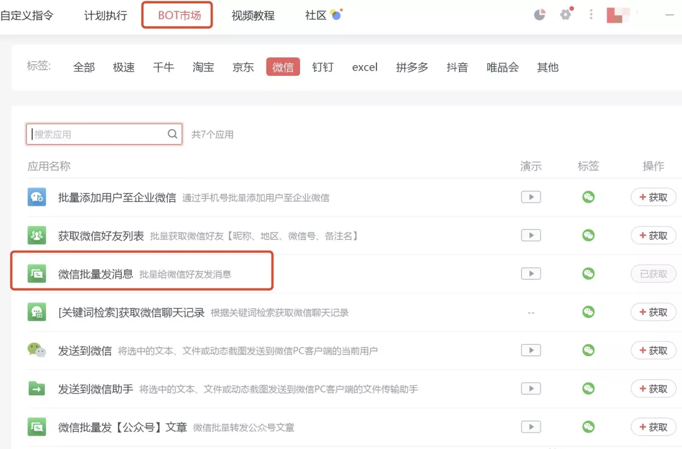
Task: Open the 发送到微信 app title
Action: tap(85, 350)
